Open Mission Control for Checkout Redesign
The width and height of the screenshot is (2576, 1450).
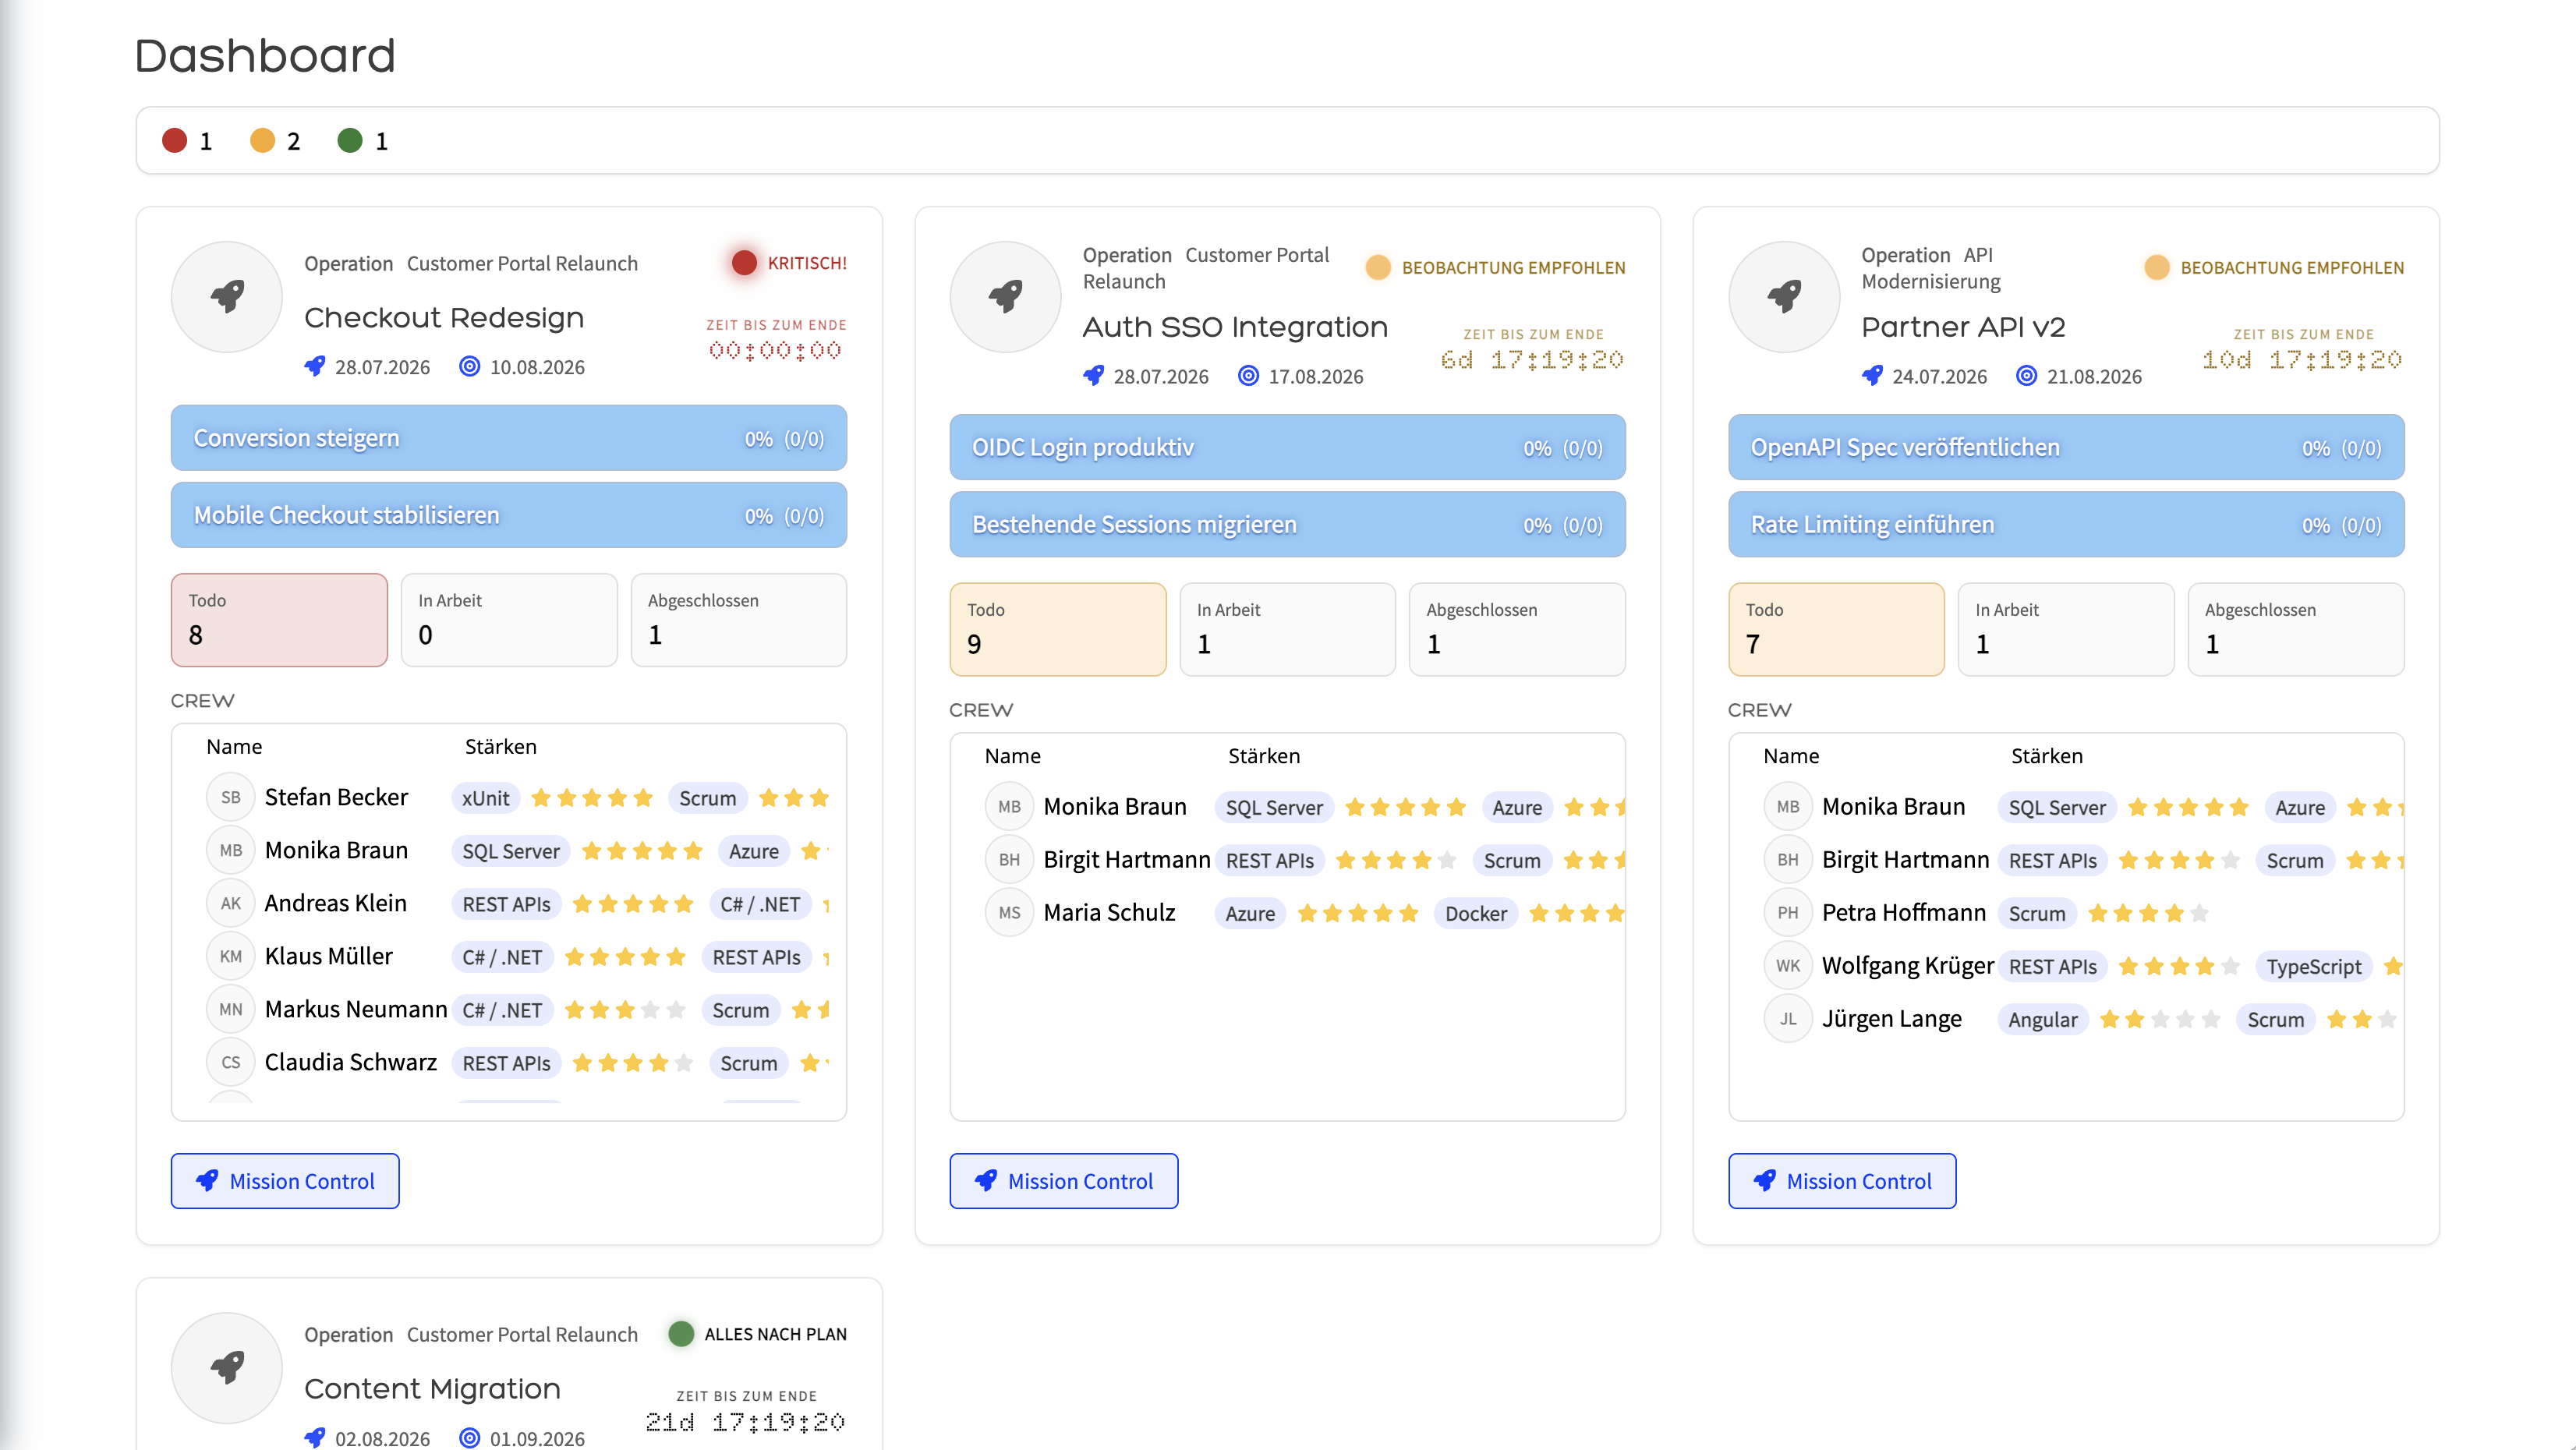[285, 1181]
